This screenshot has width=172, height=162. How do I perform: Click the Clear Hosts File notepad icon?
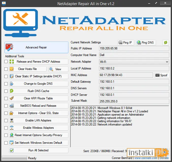click(12, 69)
